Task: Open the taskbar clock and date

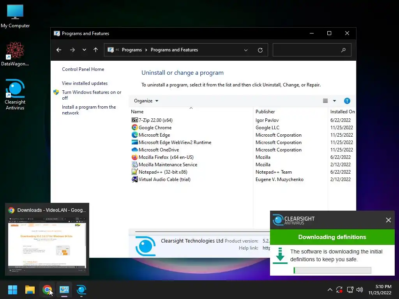Action: point(380,290)
